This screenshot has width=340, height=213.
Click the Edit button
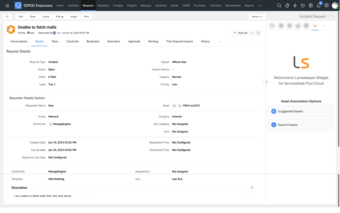pyautogui.click(x=21, y=17)
